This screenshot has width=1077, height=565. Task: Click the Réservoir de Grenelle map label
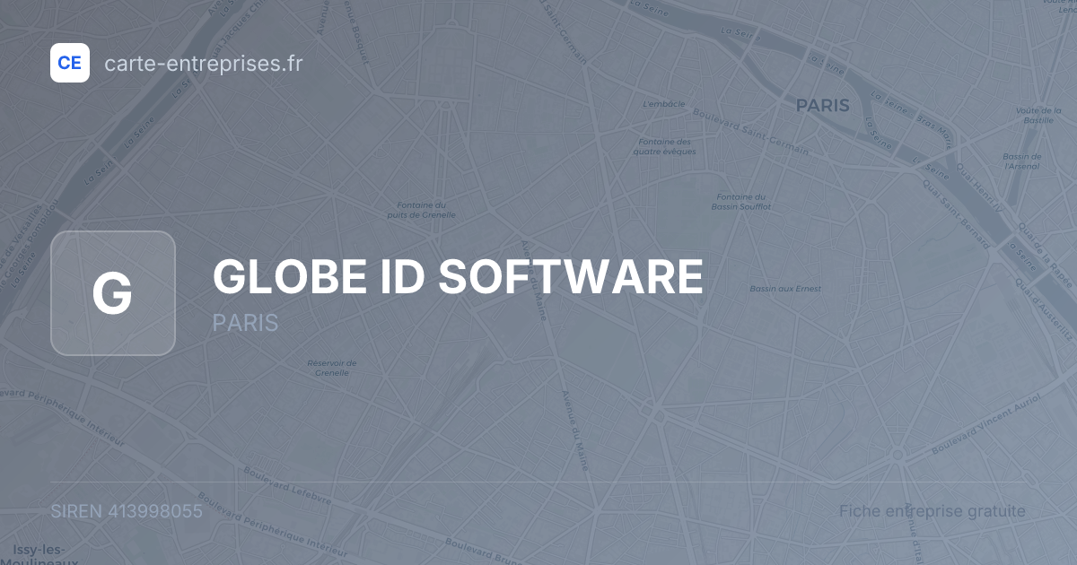tap(332, 368)
